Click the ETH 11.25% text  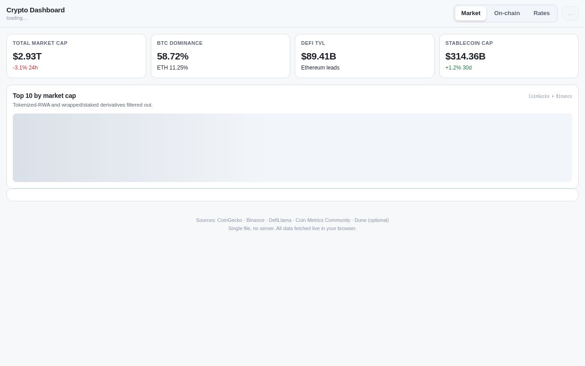click(x=172, y=68)
